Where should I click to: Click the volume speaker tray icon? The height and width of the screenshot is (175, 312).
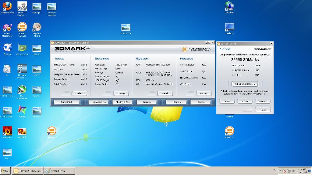[293, 171]
